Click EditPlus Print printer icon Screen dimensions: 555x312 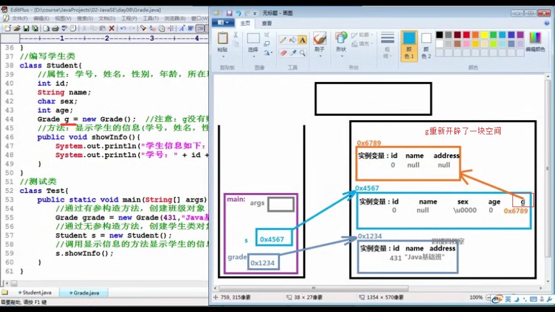[x=55, y=28]
